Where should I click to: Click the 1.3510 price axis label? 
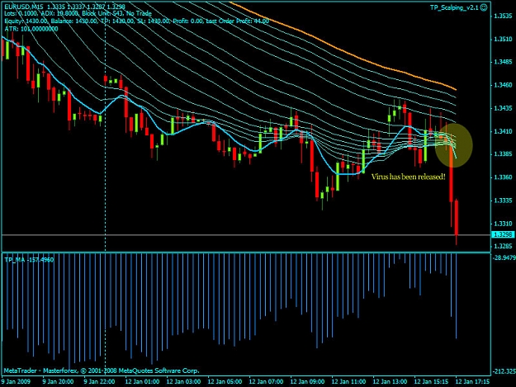coord(503,39)
